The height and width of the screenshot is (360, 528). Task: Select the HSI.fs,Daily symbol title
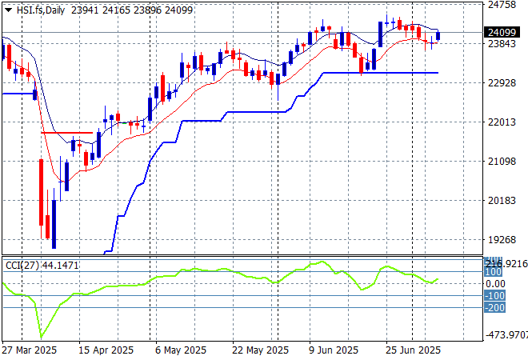41,10
